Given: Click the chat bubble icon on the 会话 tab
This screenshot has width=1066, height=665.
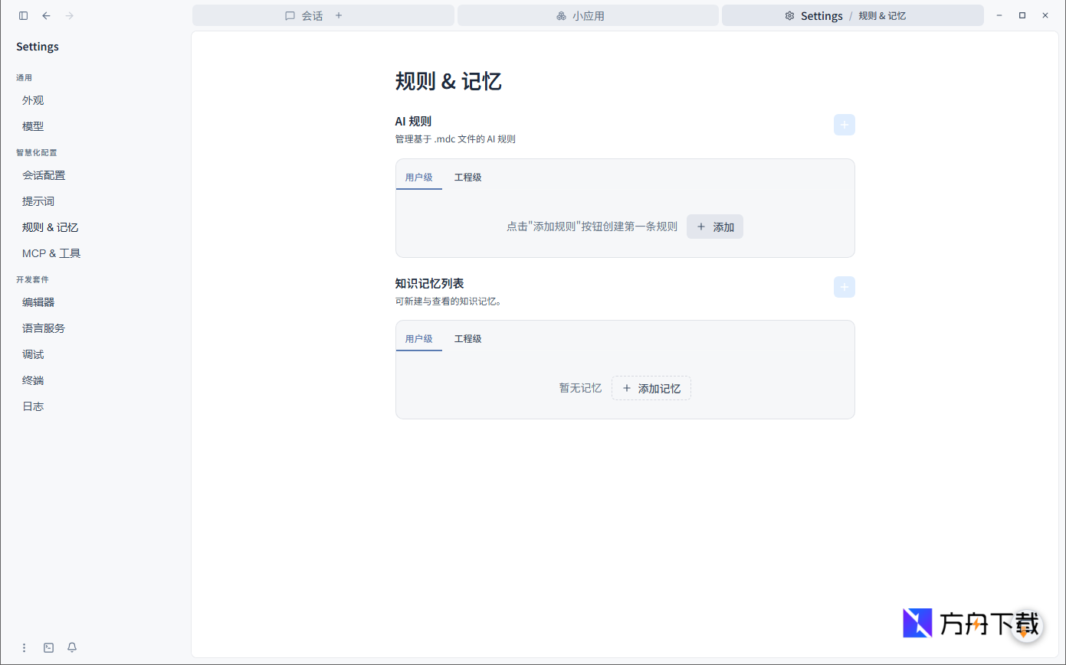Looking at the screenshot, I should (x=290, y=15).
